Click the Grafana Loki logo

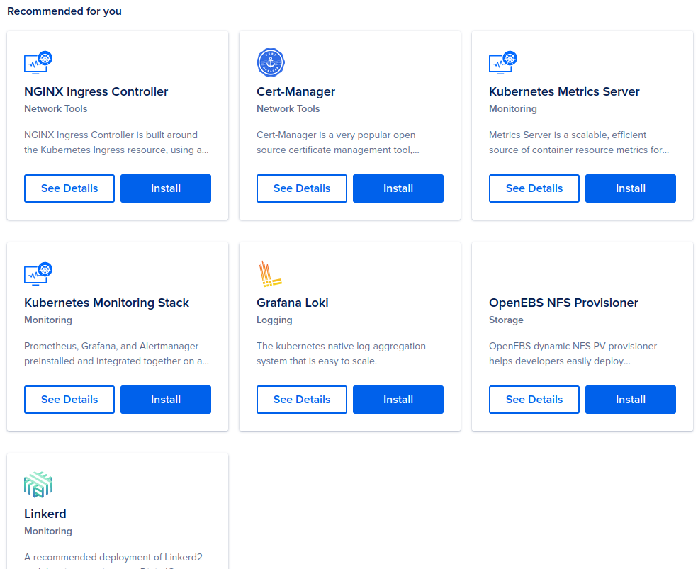pos(270,274)
